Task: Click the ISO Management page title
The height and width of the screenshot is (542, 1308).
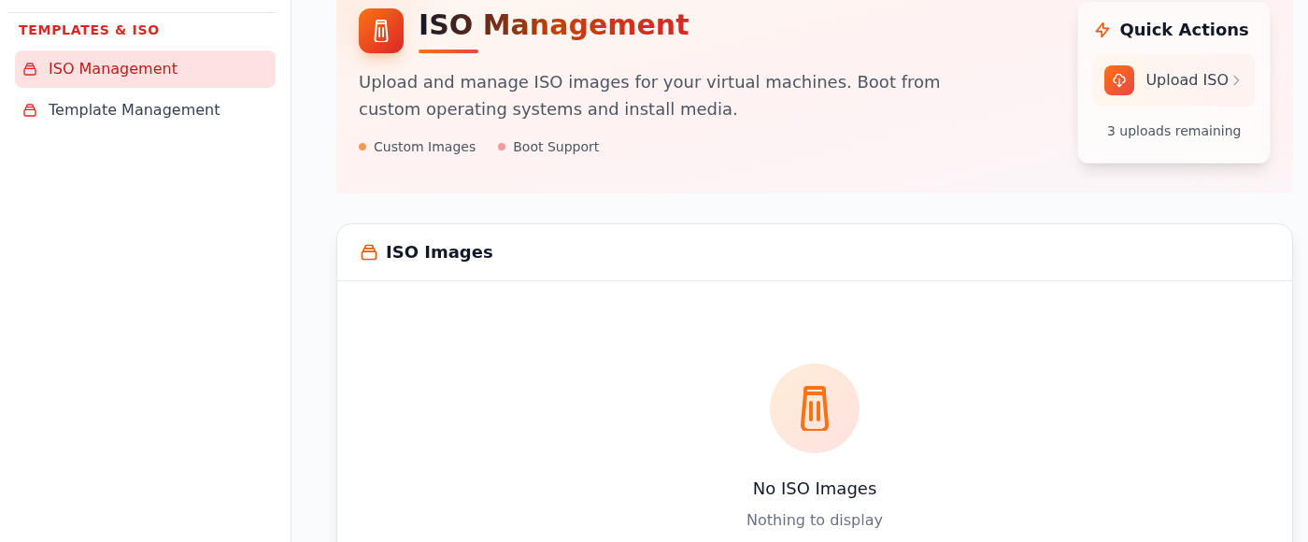Action: (x=553, y=24)
